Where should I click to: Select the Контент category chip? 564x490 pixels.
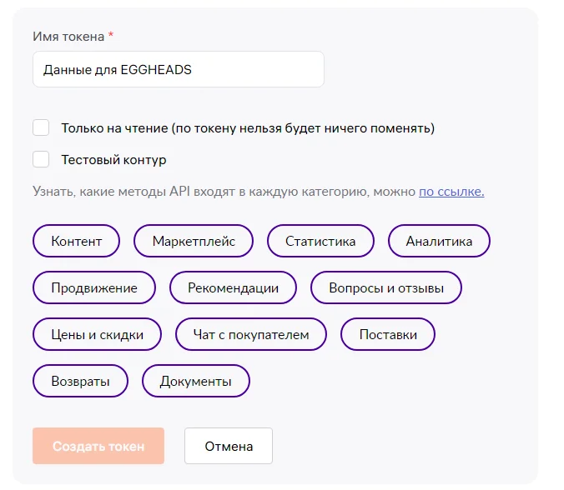tap(76, 241)
